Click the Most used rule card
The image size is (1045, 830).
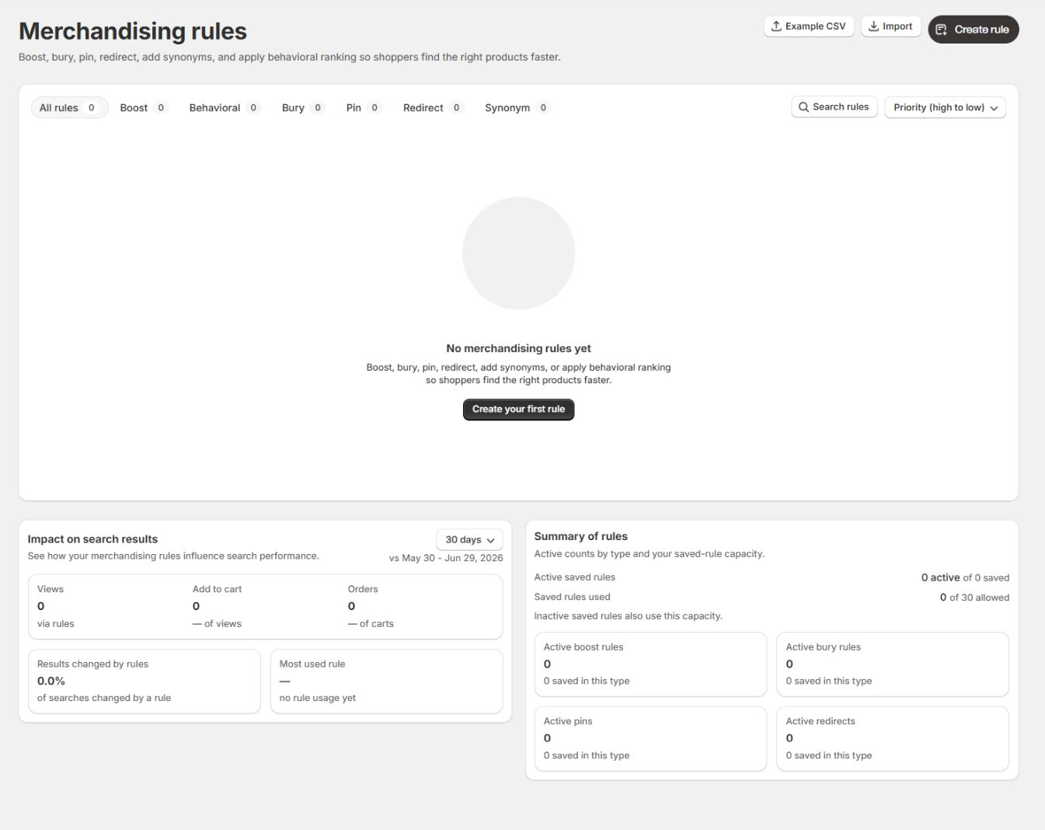386,682
